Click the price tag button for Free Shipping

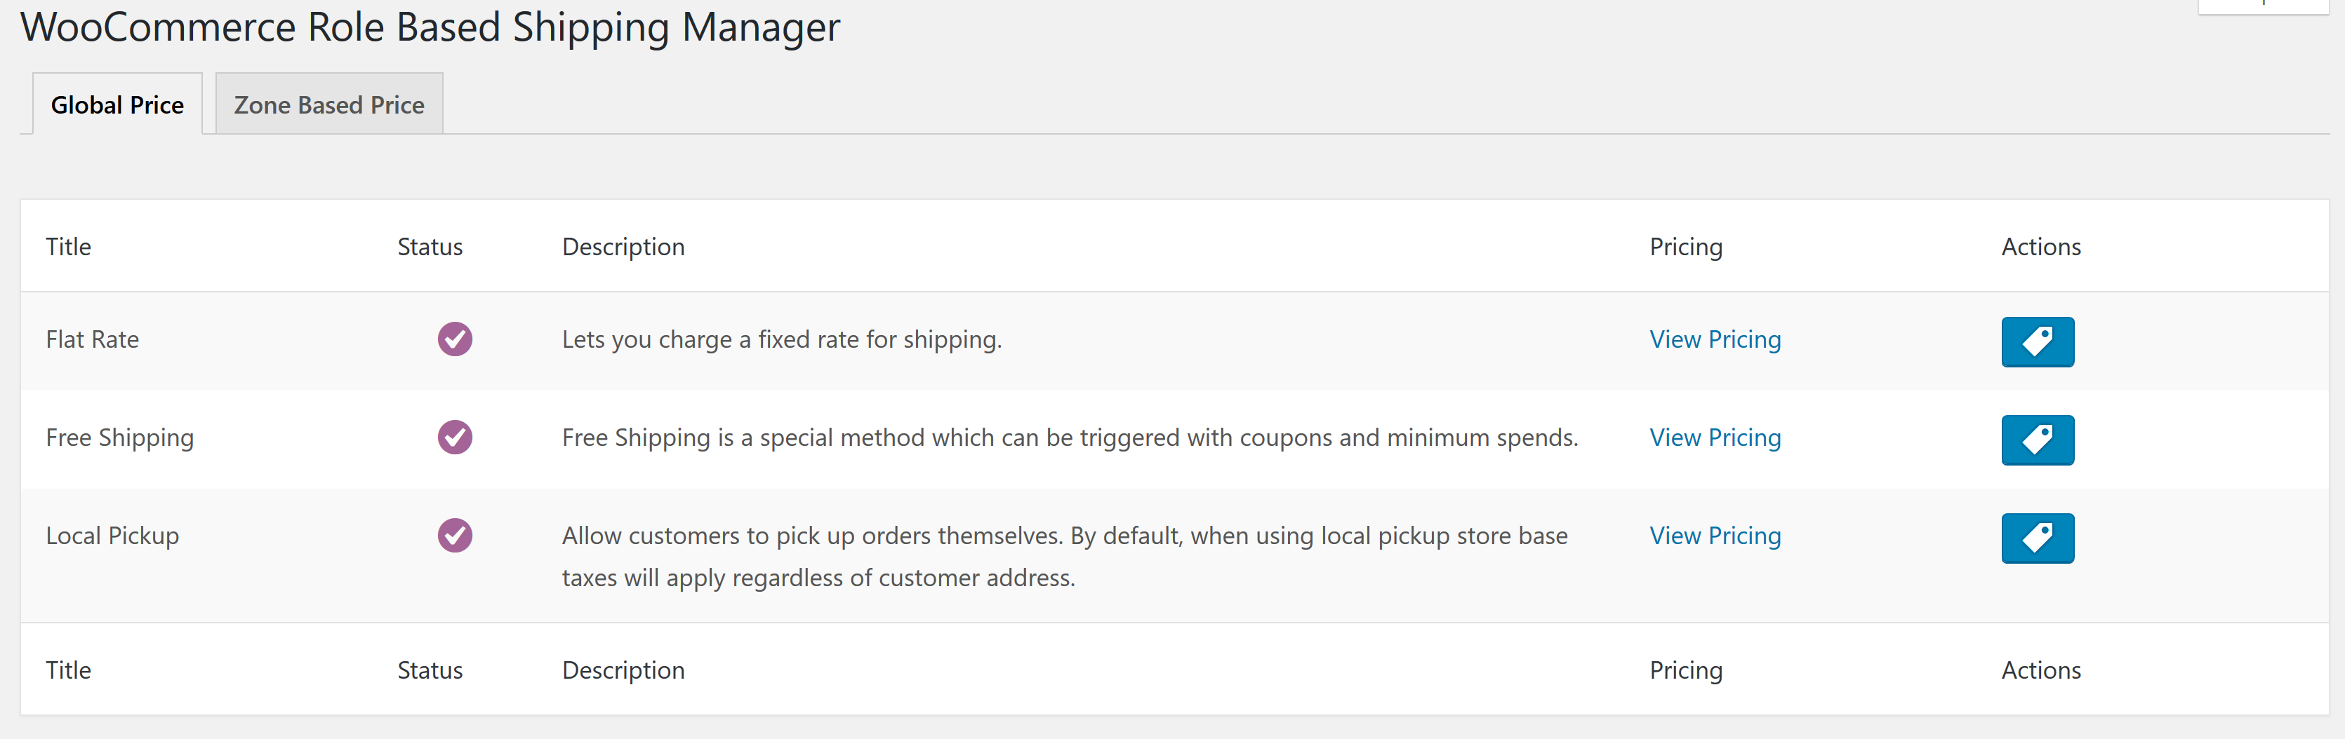2036,440
